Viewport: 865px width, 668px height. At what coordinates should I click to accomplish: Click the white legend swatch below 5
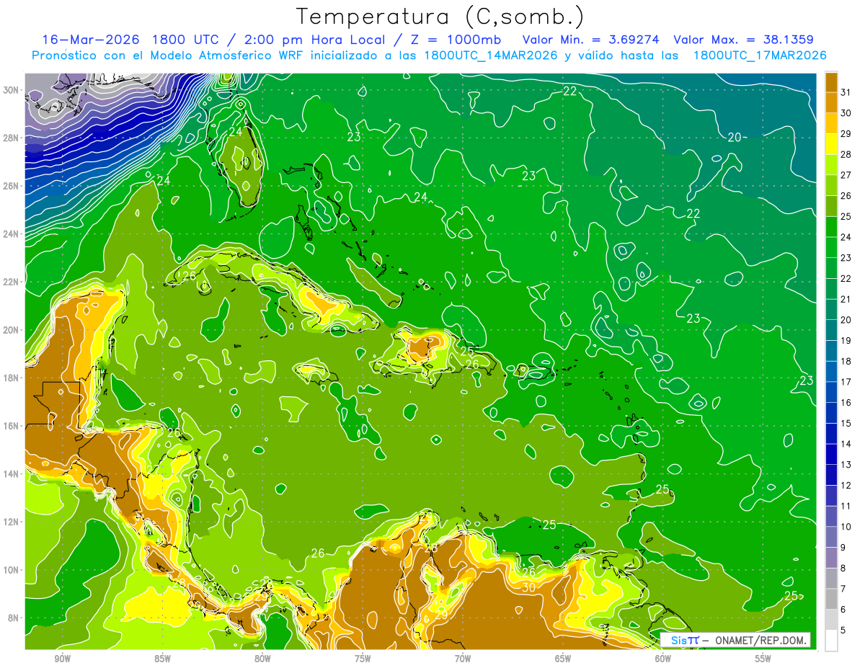coord(831,641)
